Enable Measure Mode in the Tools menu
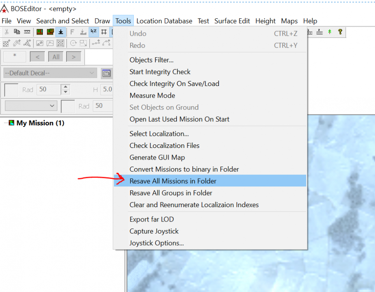The width and height of the screenshot is (375, 292). (x=152, y=95)
